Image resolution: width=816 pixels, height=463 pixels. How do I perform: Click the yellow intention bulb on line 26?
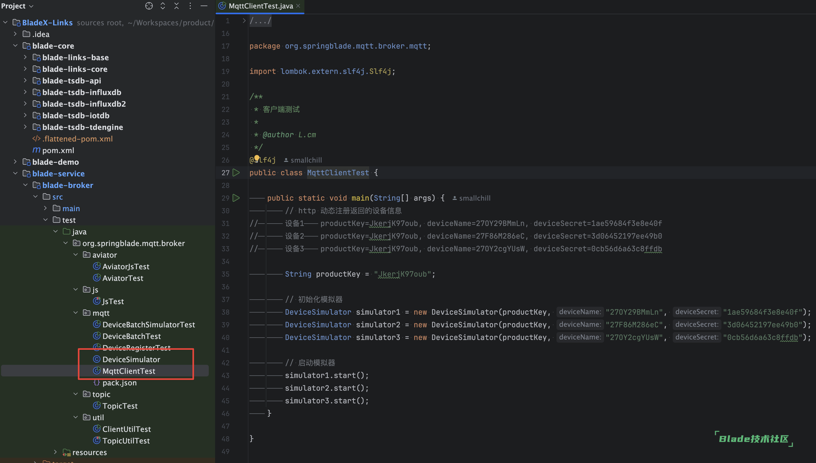point(257,158)
